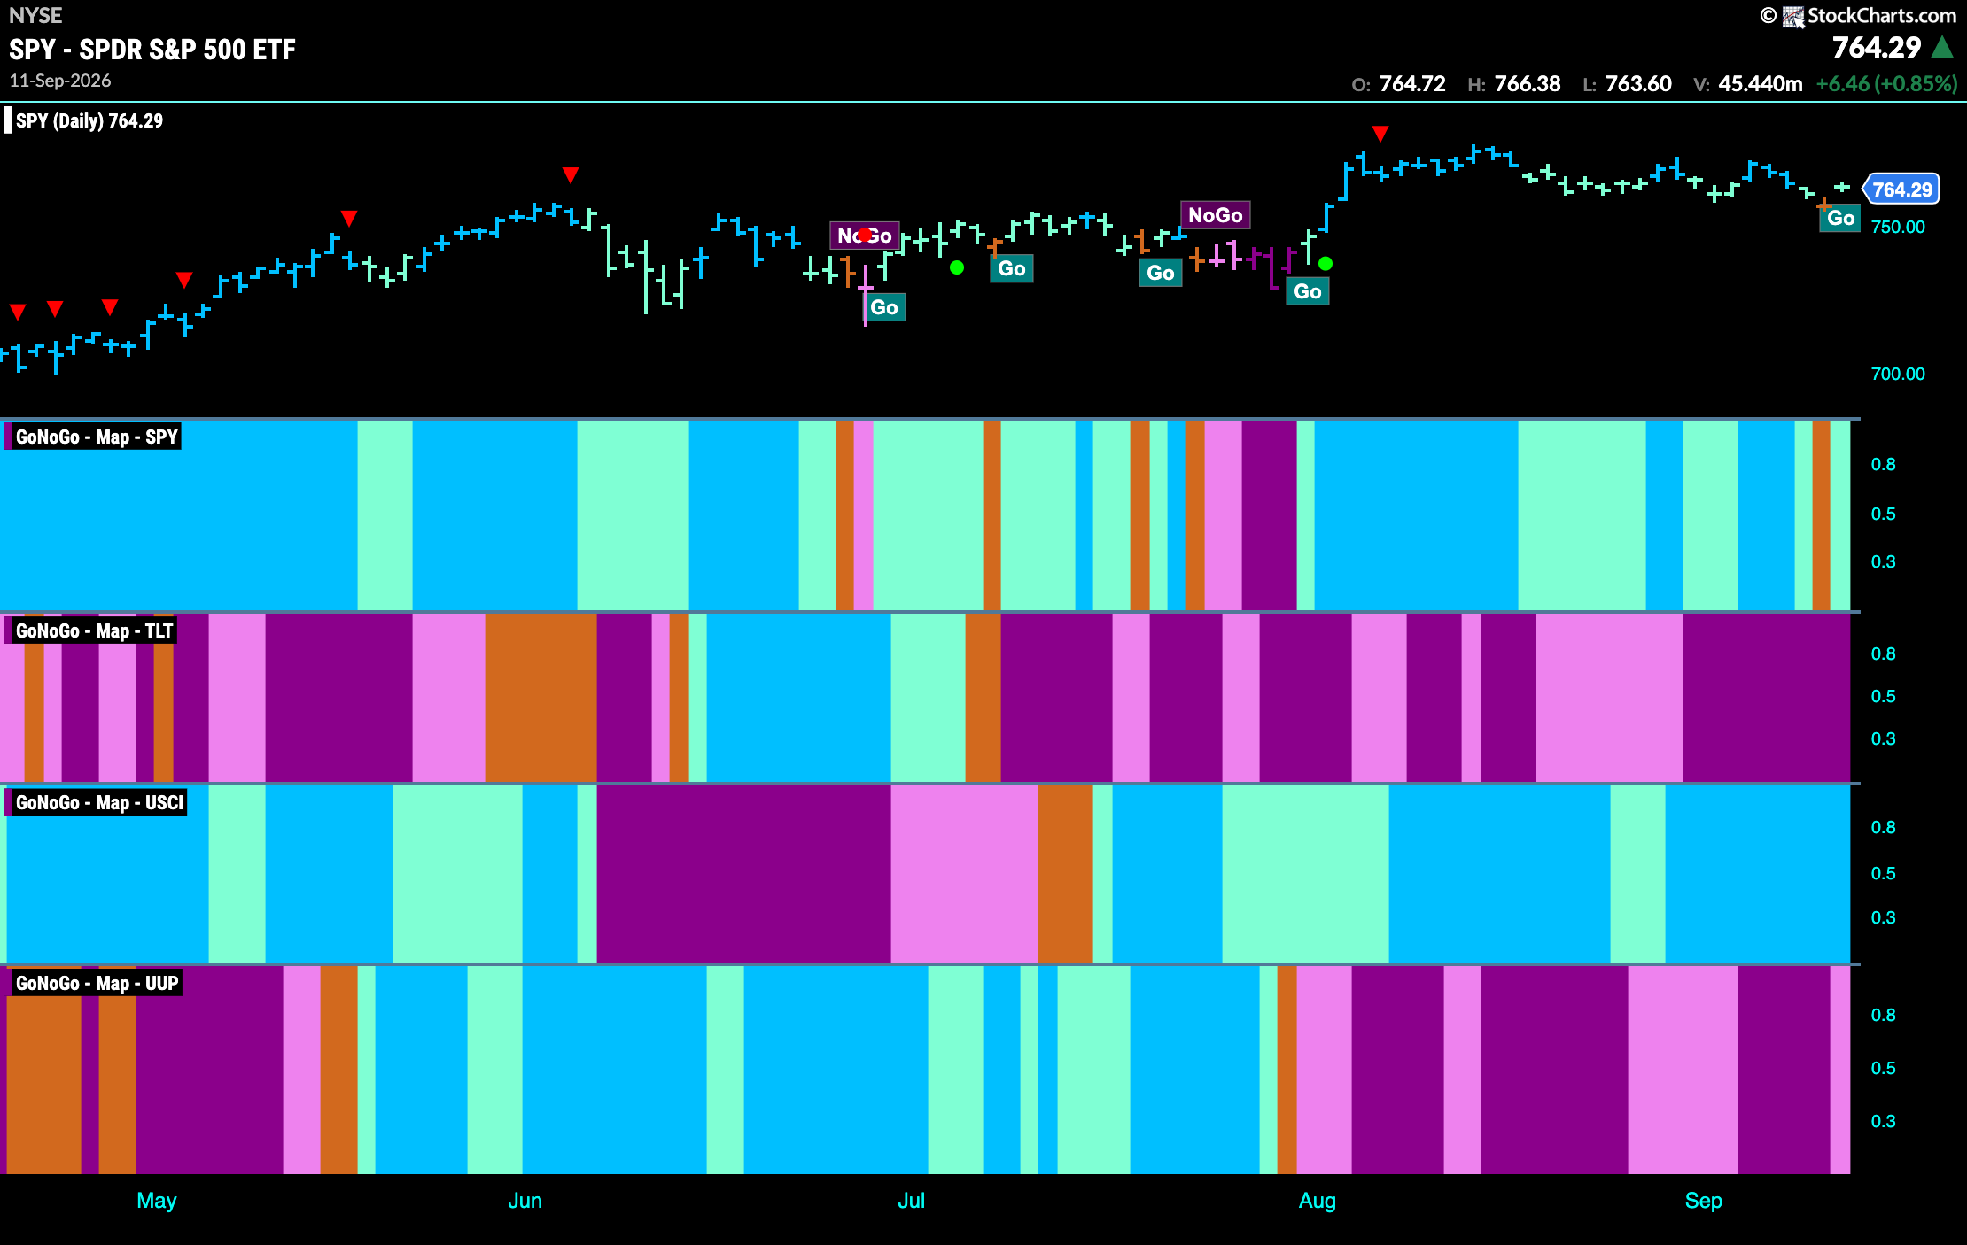Viewport: 1967px width, 1245px height.
Task: Click the Go label under early August bars
Action: (1308, 291)
